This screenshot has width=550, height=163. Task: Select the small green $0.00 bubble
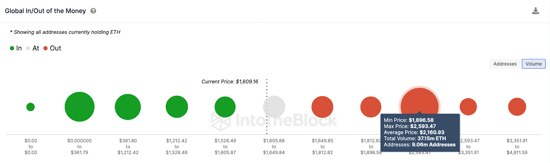[x=31, y=107]
